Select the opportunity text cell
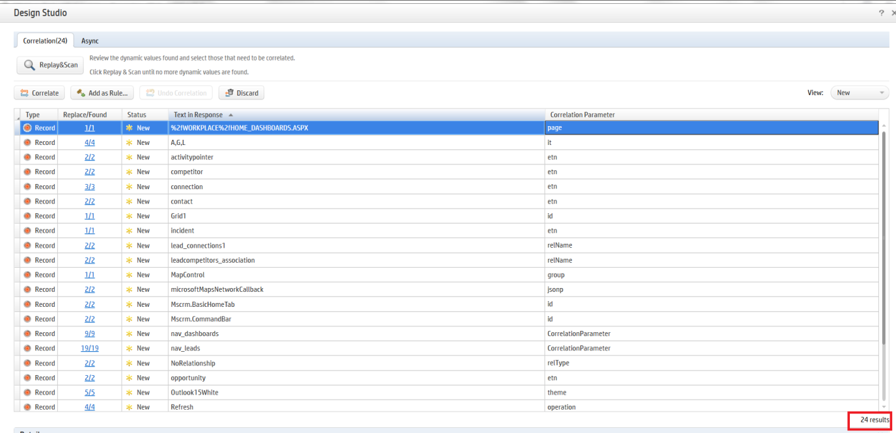The height and width of the screenshot is (433, 896). [357, 378]
